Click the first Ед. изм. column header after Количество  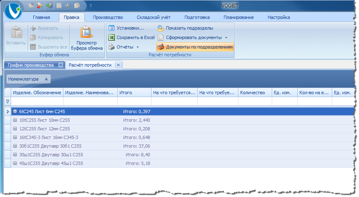284,93
